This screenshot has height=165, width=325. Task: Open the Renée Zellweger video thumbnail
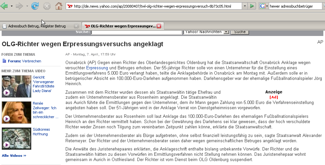[x=17, y=113]
